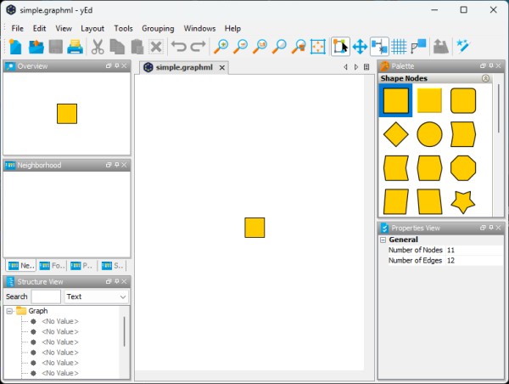Open the Text dropdown in Structure View
Screen dimensions: 509x384
tap(97, 296)
